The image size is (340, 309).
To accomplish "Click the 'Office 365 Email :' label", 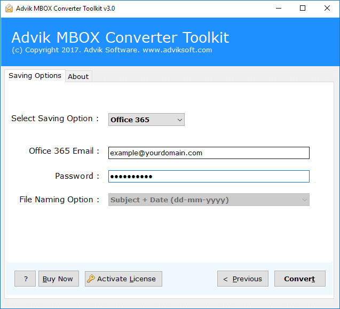I will point(64,151).
